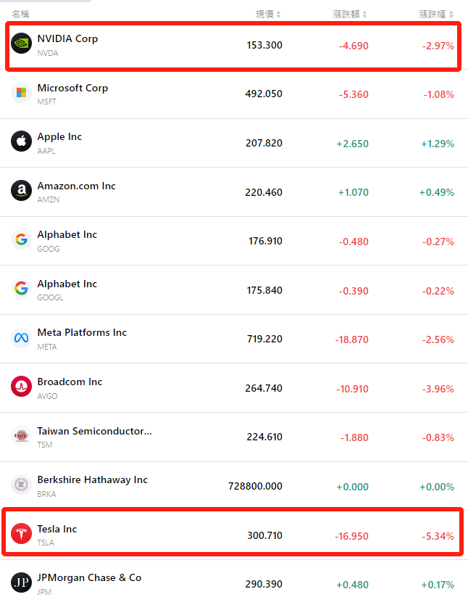Toggle sorting on the 名稱 column
The image size is (468, 597).
coord(20,13)
